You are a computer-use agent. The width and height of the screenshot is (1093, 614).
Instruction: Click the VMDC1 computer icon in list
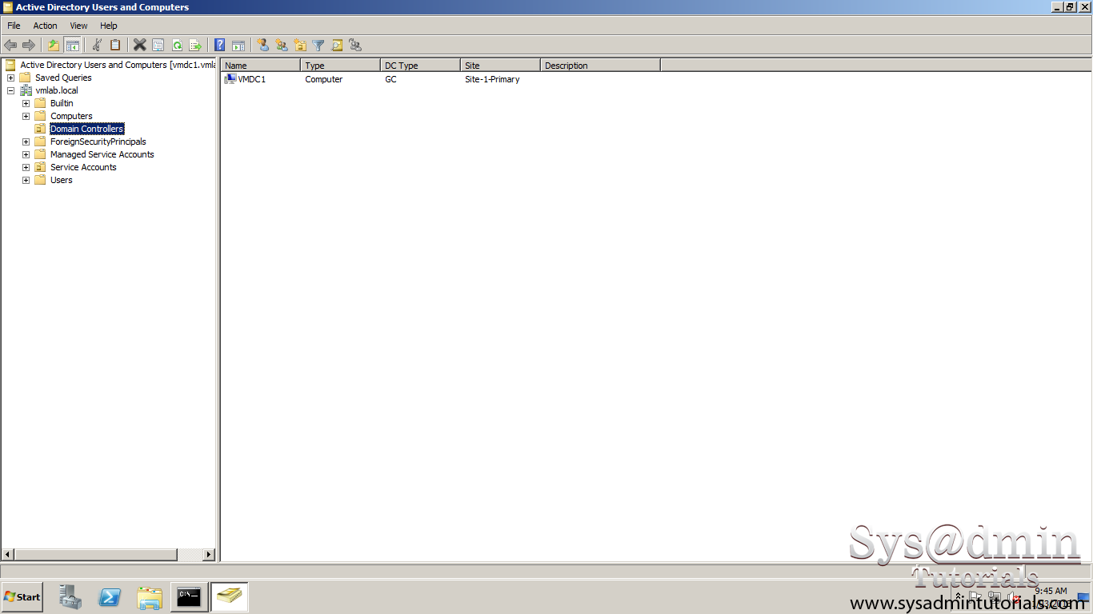[230, 79]
